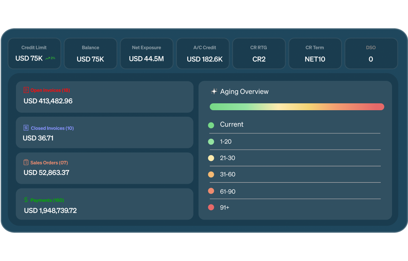408x261 pixels.
Task: Select the 1-20 days green dot
Action: (211, 142)
